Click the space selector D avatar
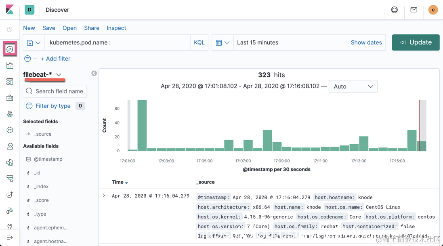 [x=29, y=10]
